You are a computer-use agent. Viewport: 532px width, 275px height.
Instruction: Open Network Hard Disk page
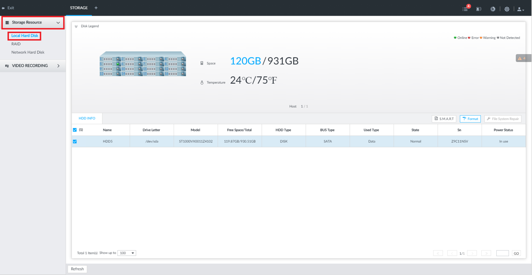[x=28, y=52]
